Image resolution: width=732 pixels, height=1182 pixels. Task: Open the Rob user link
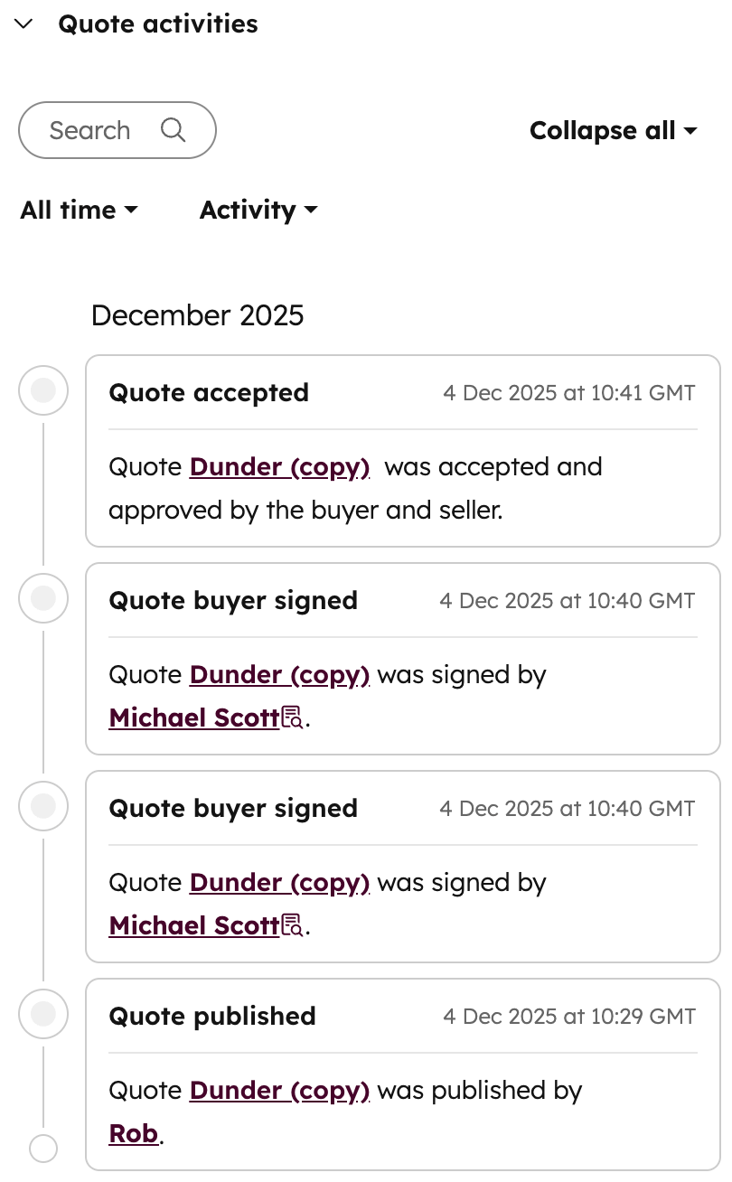tap(134, 1134)
